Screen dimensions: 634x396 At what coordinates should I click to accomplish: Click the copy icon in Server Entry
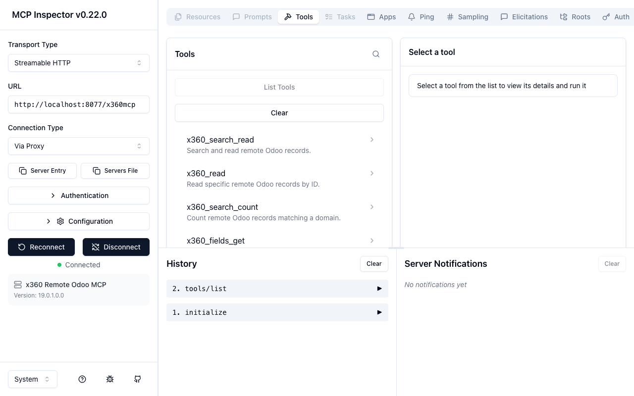pos(23,171)
